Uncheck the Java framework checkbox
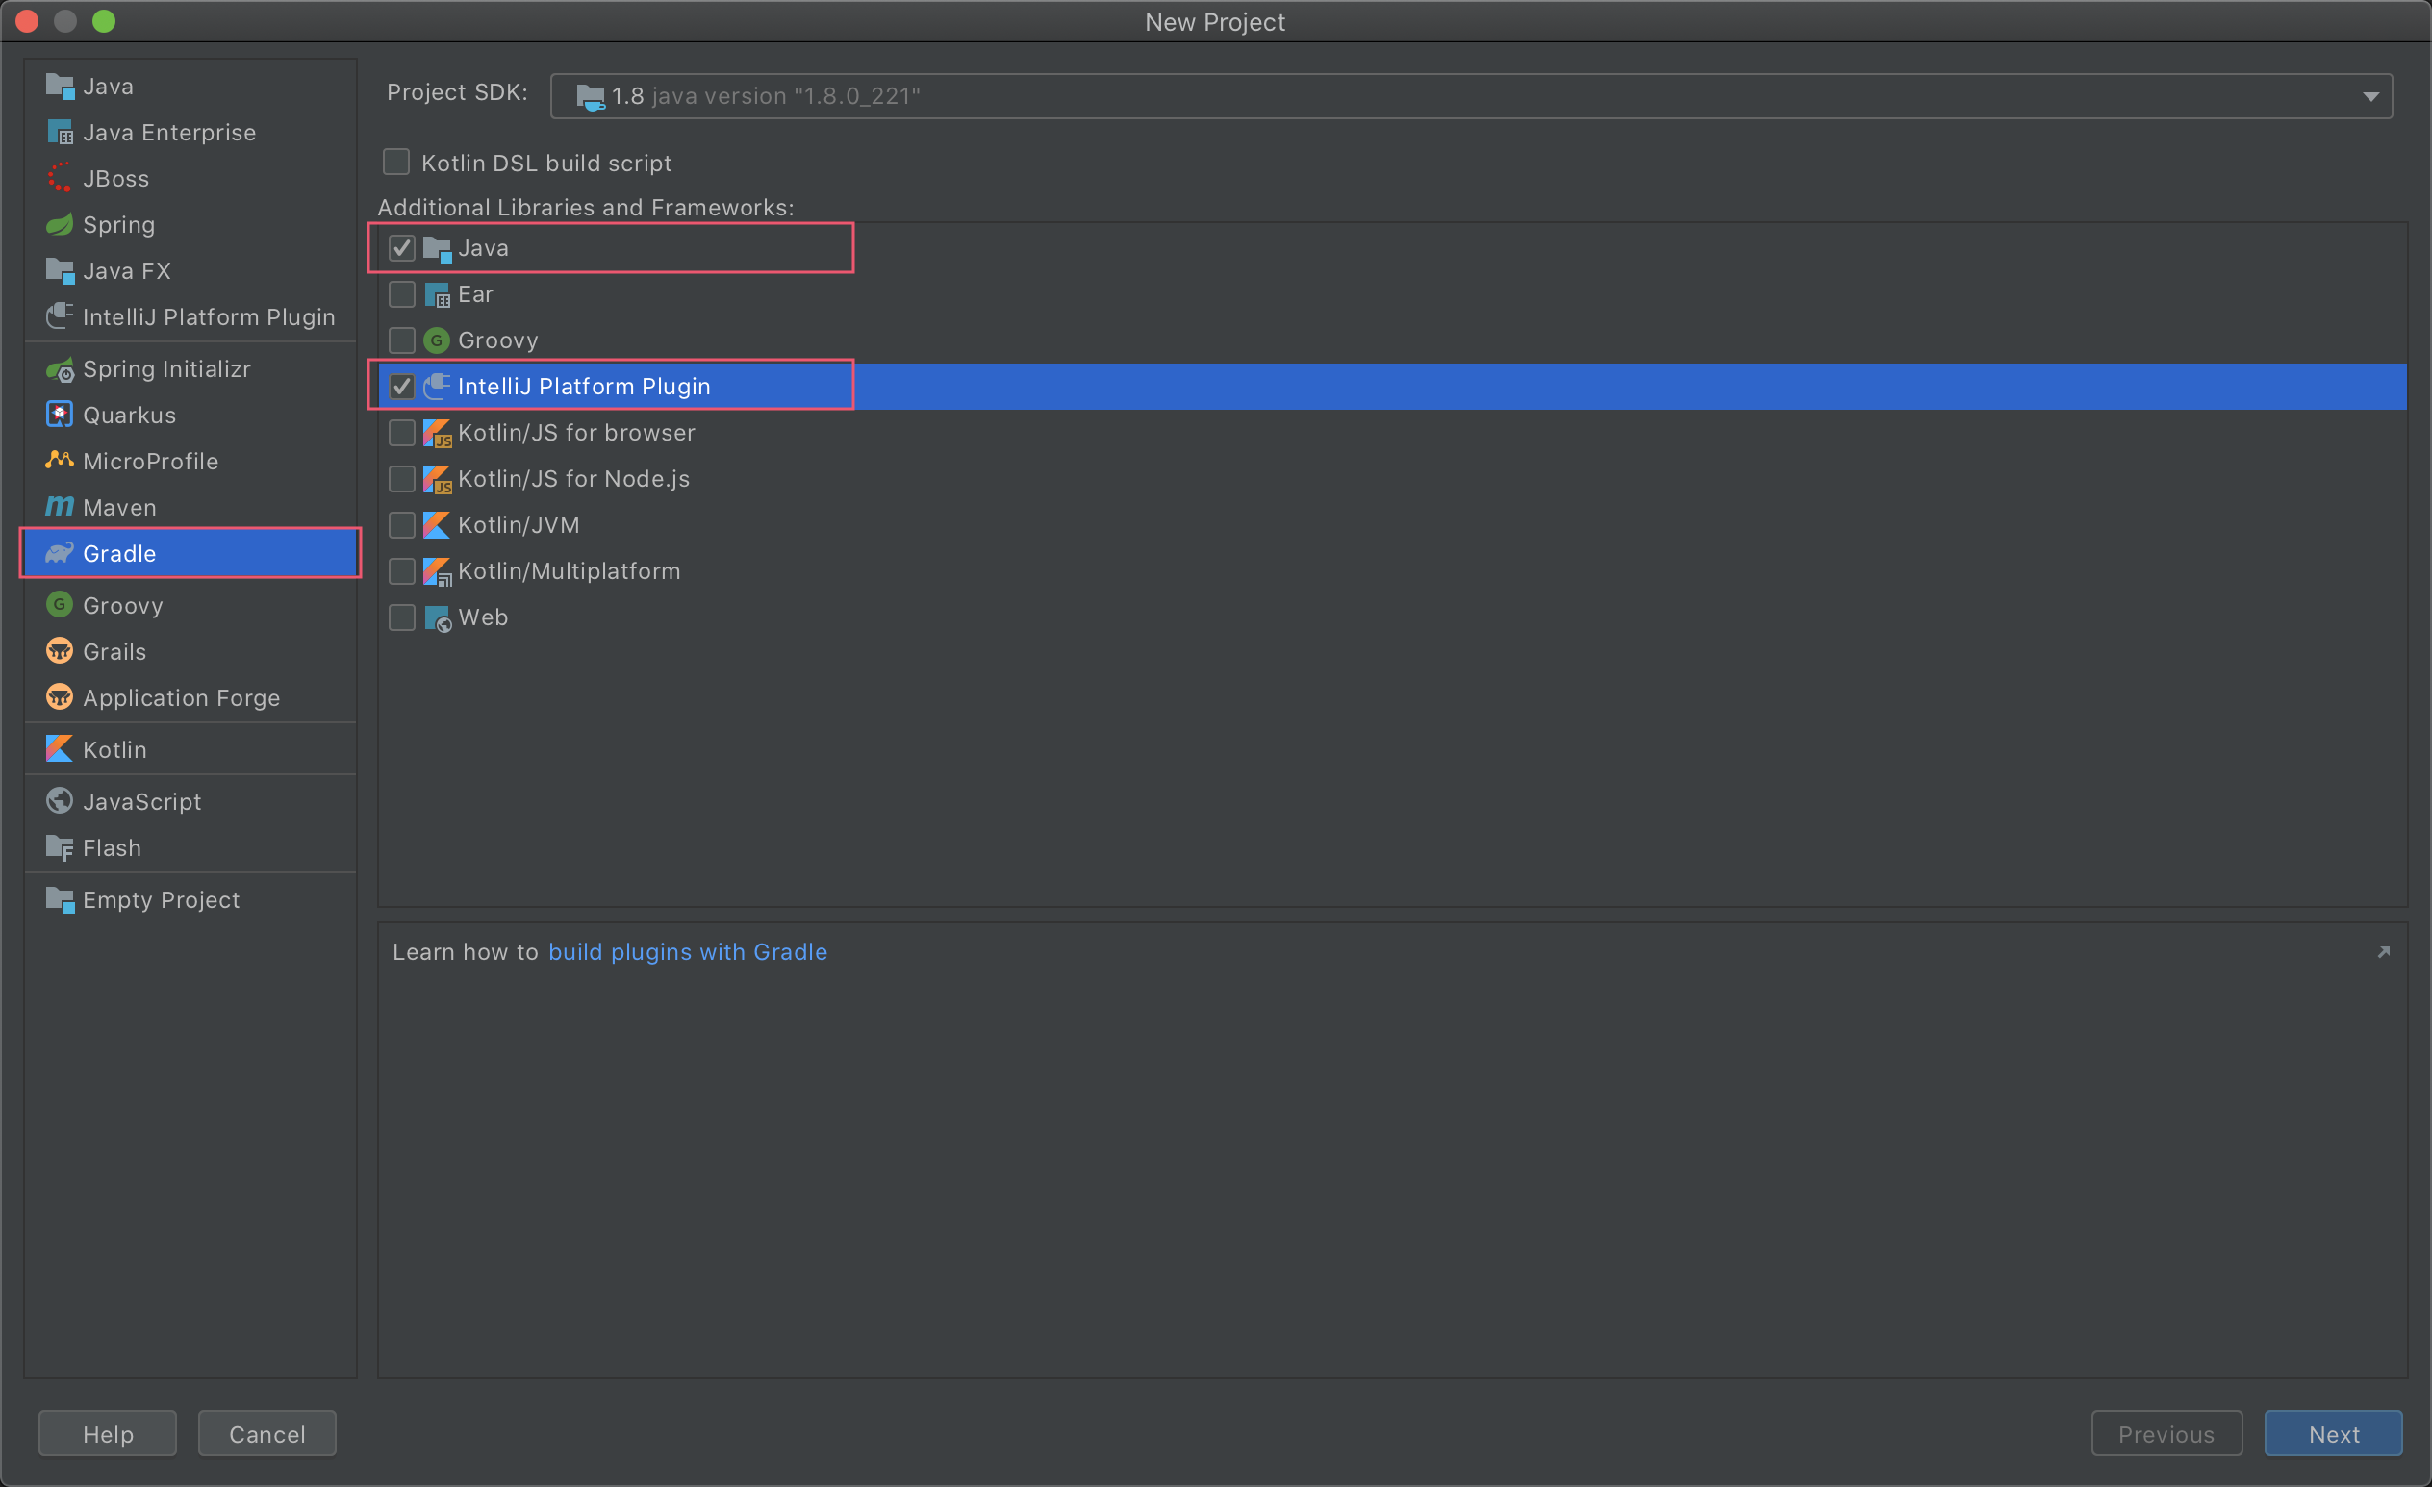The width and height of the screenshot is (2432, 1487). click(402, 247)
